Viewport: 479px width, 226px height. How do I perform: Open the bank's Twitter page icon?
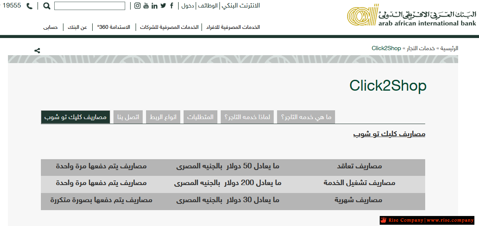164,5
